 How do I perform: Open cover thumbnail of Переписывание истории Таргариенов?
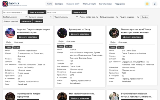[x=10, y=96]
